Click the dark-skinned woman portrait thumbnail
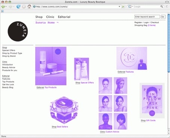Screen dimensions: 170x138 pyautogui.click(x=105, y=121)
